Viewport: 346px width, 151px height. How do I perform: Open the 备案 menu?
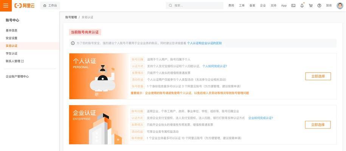click(x=252, y=6)
